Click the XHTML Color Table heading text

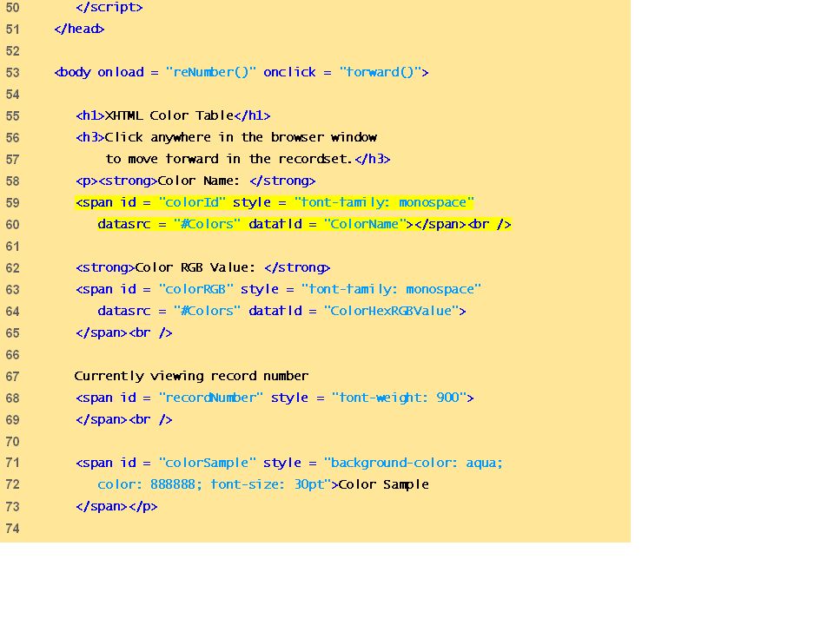tap(169, 115)
